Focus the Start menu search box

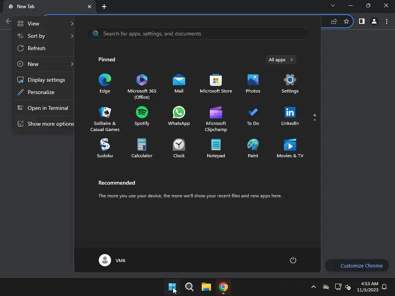click(197, 34)
